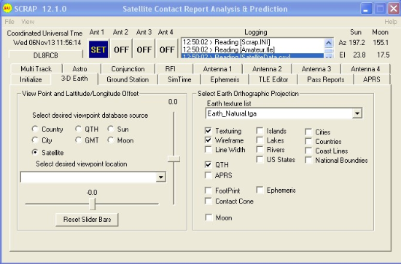This screenshot has width=401, height=264.
Task: Switch to the Initialize tab
Action: pyautogui.click(x=31, y=79)
